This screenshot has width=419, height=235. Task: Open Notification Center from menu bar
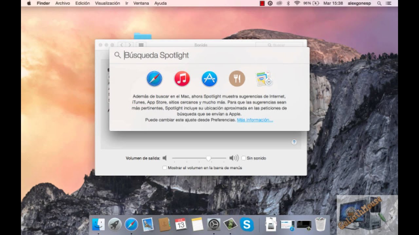pos(389,3)
